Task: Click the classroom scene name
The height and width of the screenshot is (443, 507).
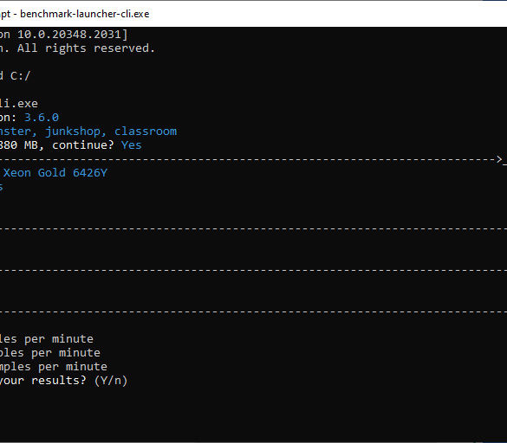Action: coord(146,132)
